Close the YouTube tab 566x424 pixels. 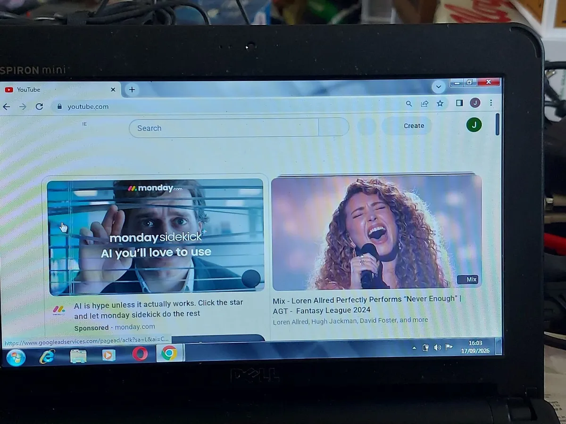click(113, 90)
